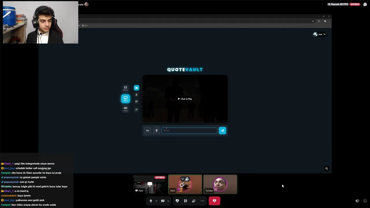Select the Games category

[x=125, y=109]
